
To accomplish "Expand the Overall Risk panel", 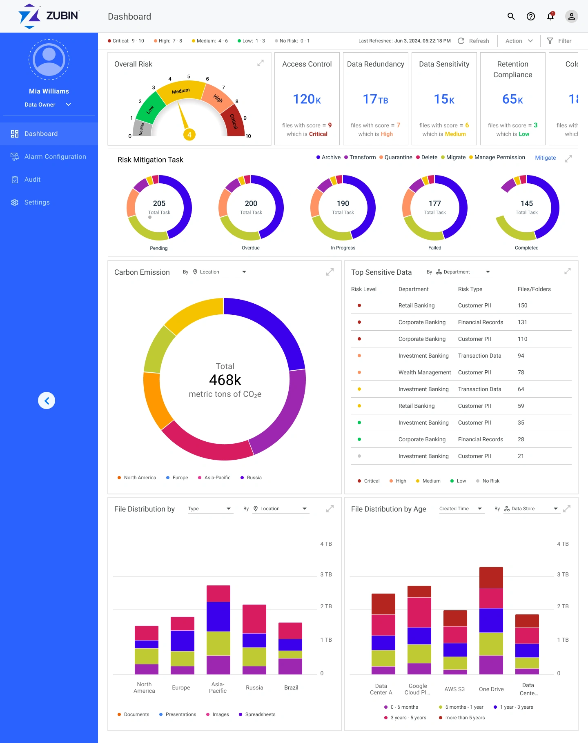I will (261, 63).
